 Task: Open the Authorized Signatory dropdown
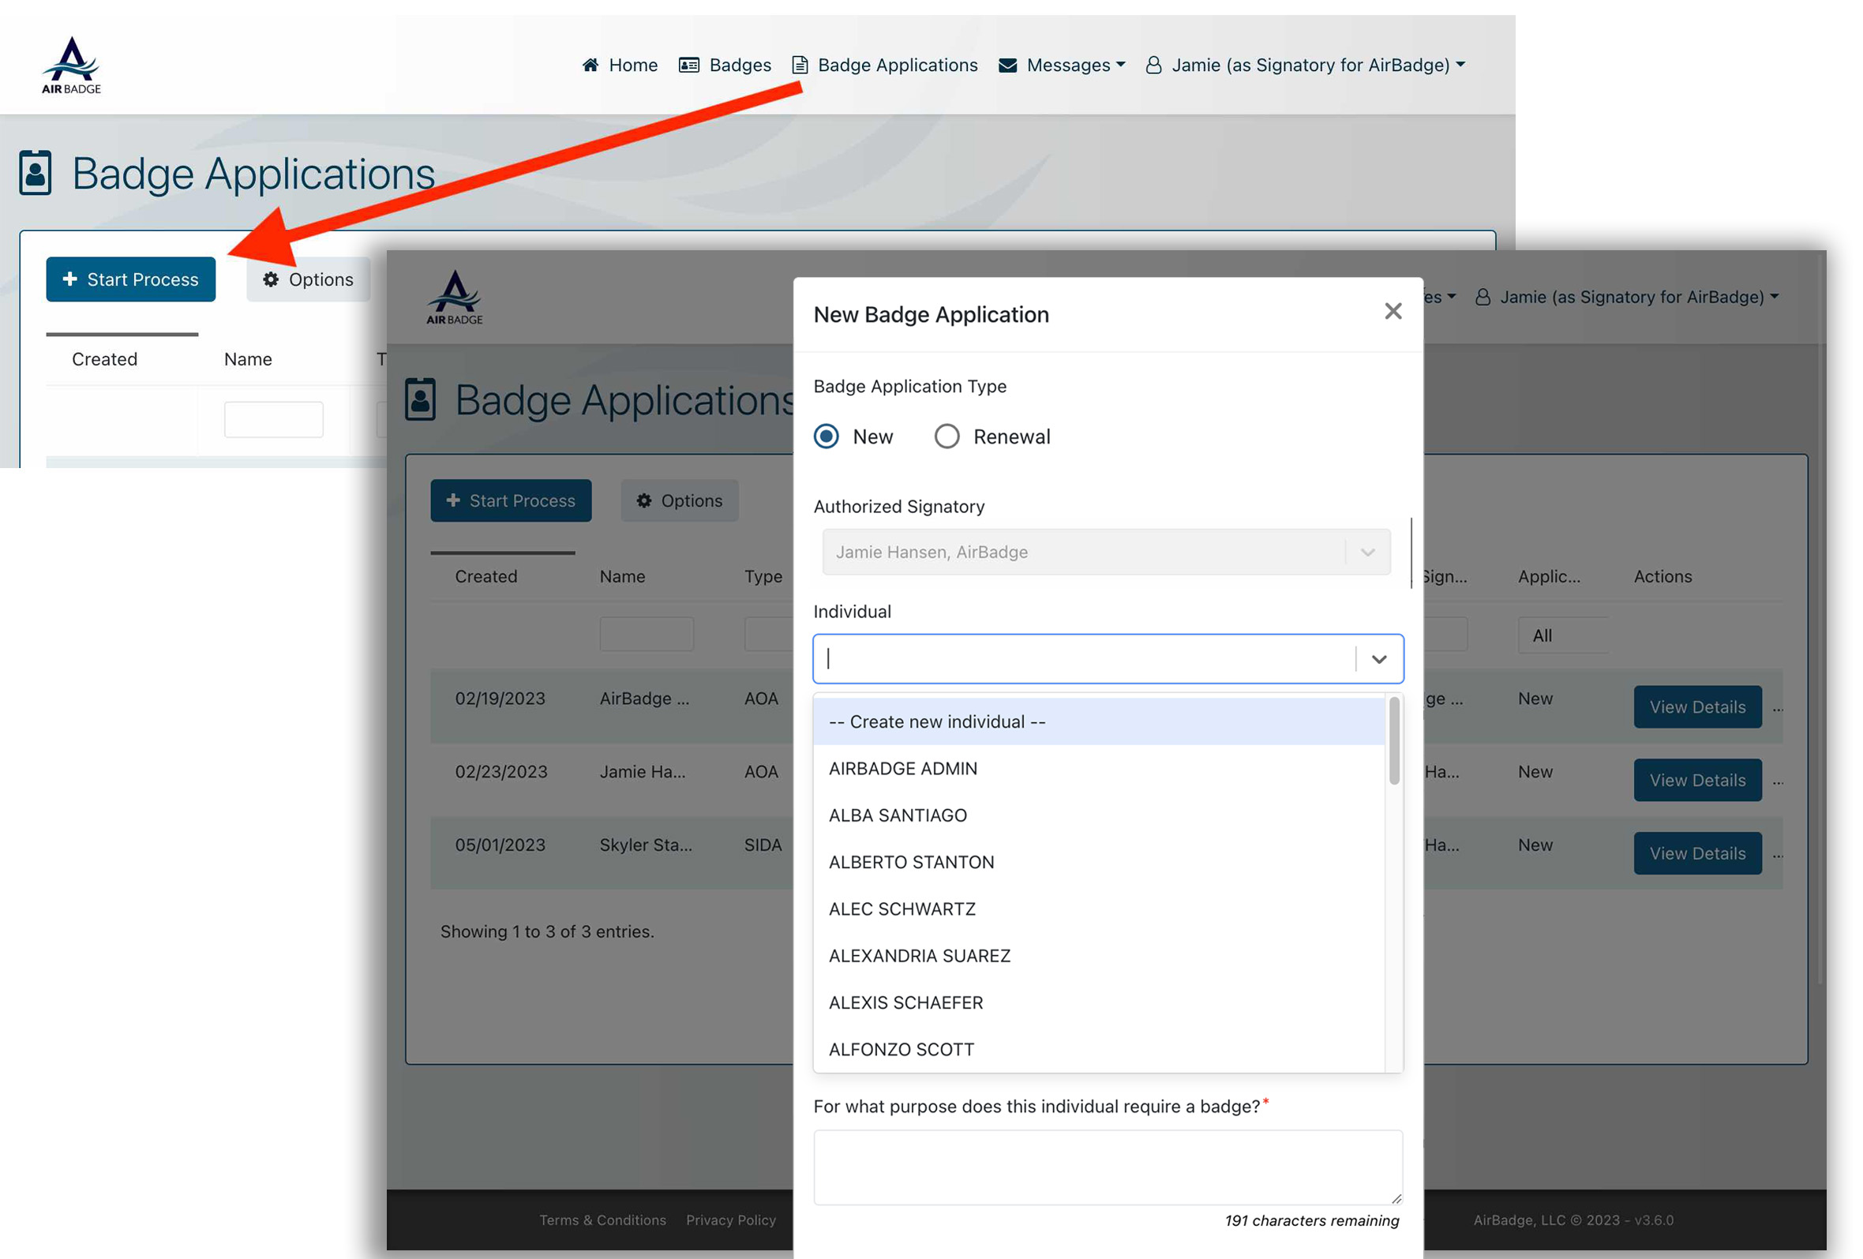(1105, 552)
